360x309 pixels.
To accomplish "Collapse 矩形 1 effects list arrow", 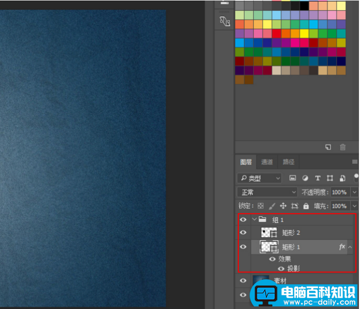I will tap(350, 247).
